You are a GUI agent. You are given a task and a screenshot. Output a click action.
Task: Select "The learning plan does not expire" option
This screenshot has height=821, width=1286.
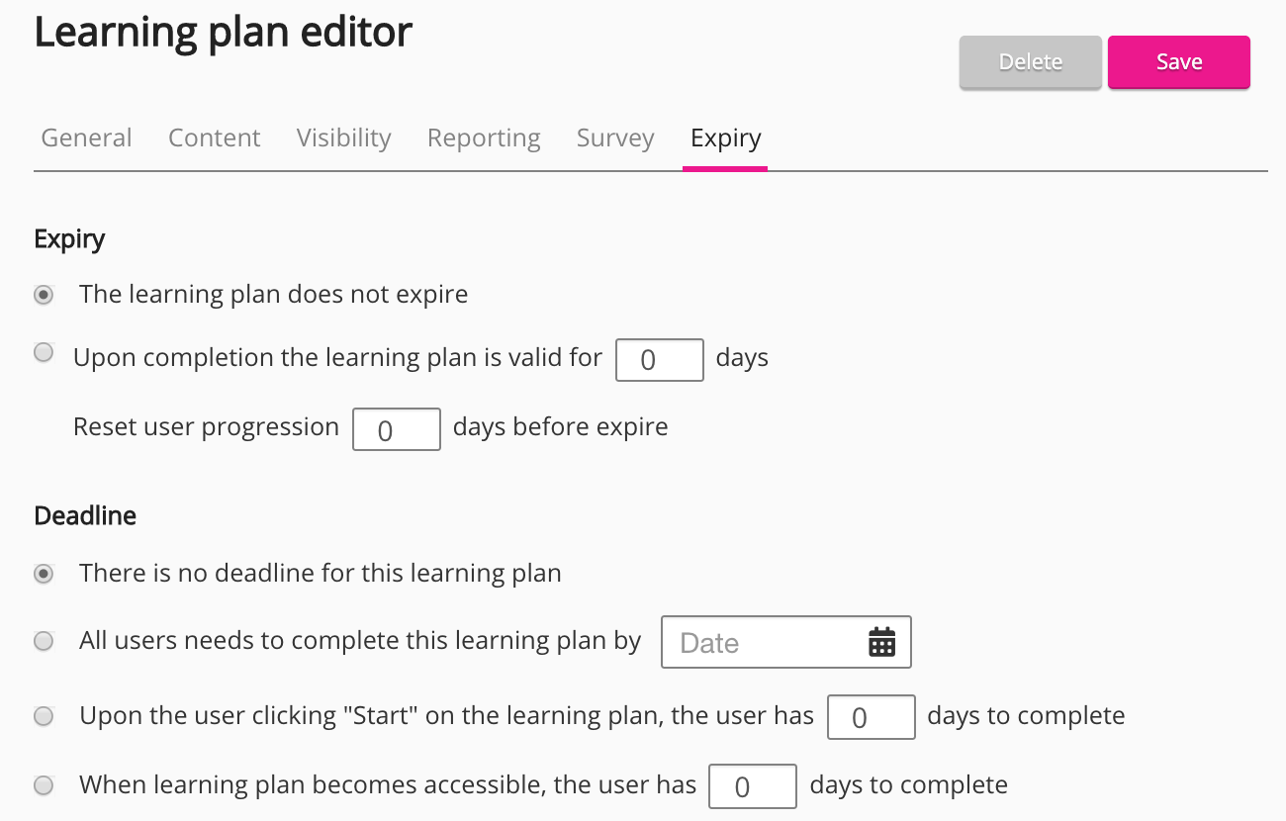pos(44,295)
